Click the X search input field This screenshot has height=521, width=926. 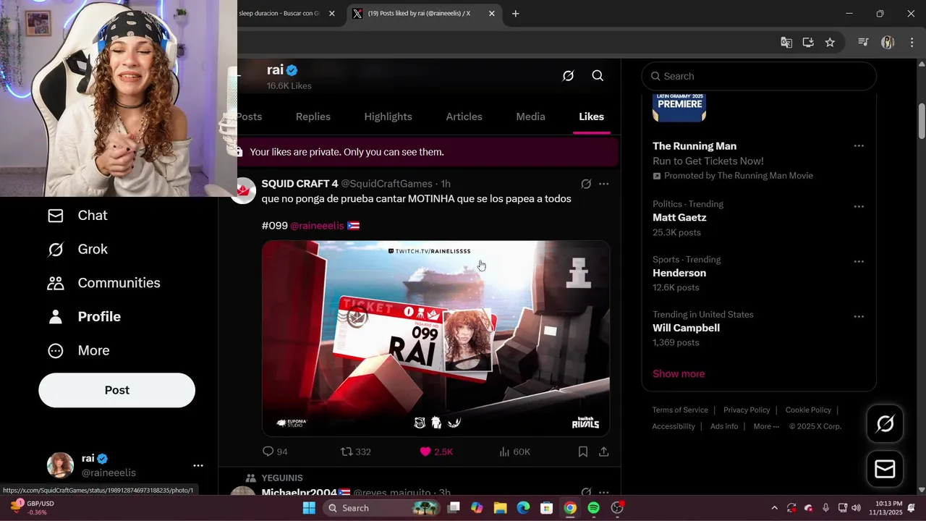coord(759,76)
